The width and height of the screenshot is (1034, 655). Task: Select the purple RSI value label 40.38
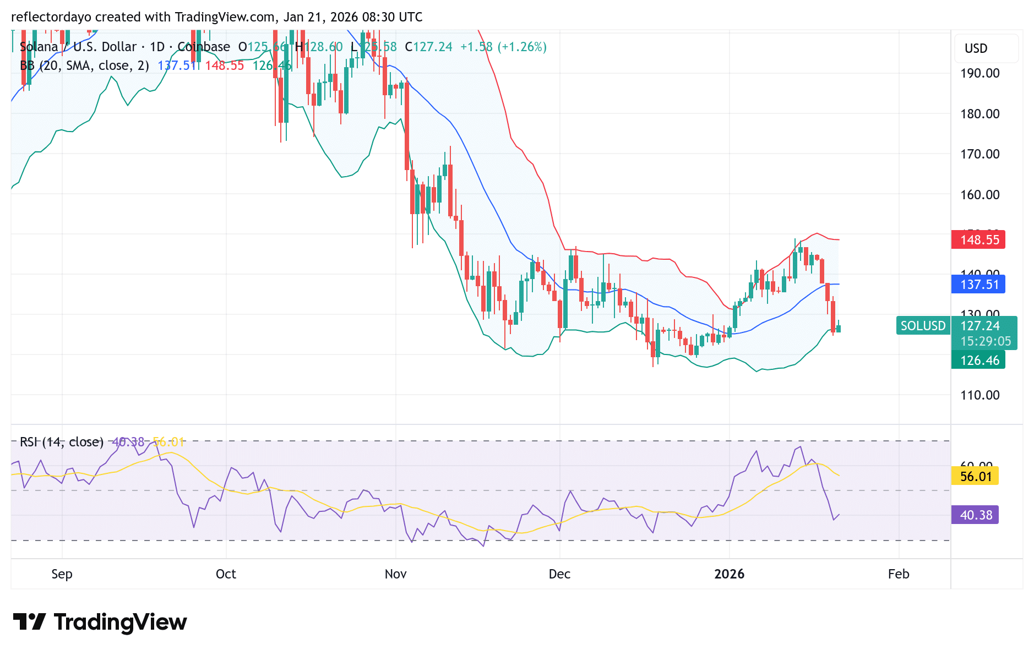(x=975, y=515)
